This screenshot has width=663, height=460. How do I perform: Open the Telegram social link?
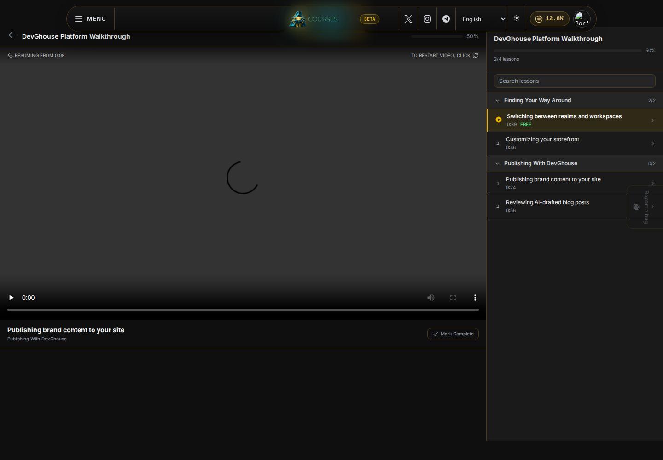pos(446,19)
